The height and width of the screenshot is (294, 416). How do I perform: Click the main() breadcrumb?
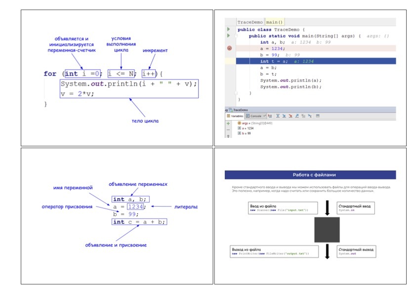coord(274,22)
